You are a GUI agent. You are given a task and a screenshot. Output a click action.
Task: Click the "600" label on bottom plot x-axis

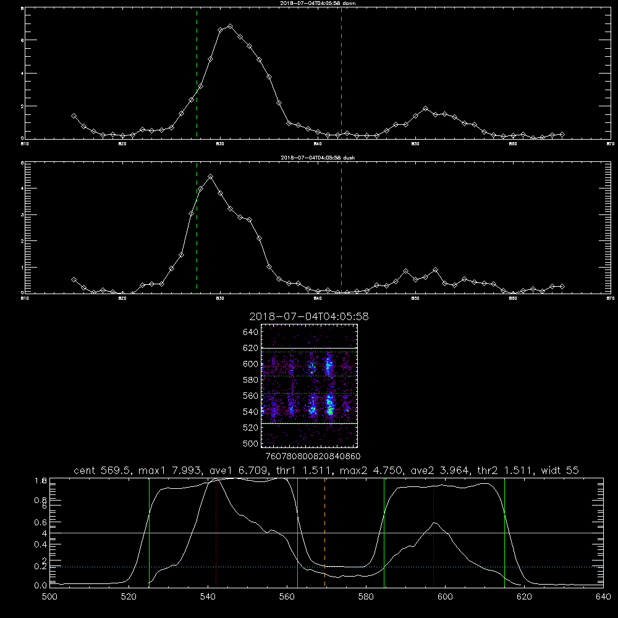point(445,597)
